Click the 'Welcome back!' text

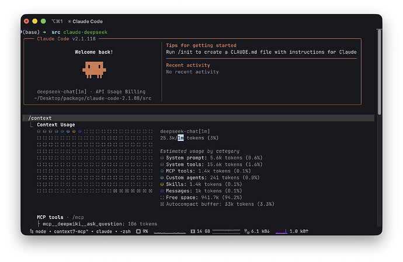pyautogui.click(x=94, y=52)
